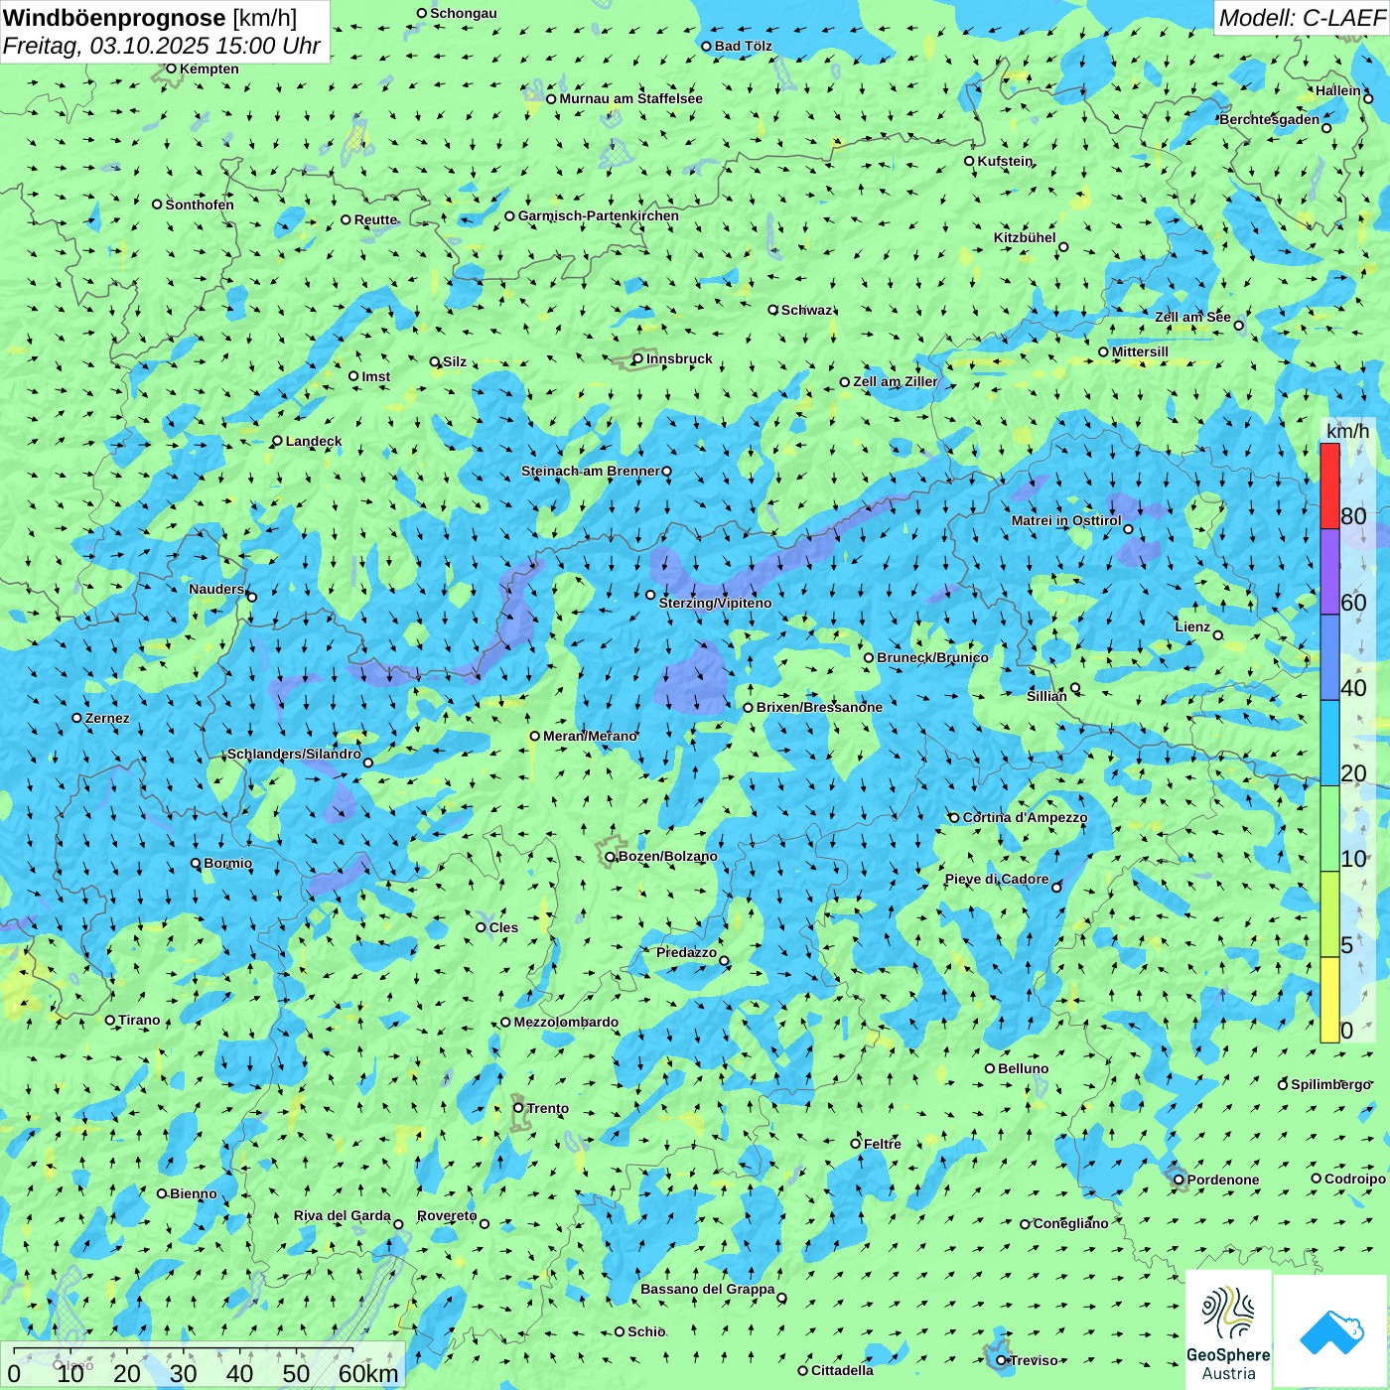Click the Spilimbergo label

[x=1330, y=1084]
